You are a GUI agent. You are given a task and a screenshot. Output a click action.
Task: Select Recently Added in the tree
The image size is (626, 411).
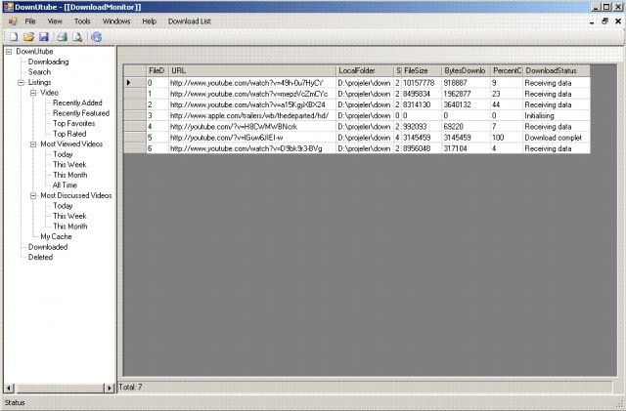pos(77,103)
